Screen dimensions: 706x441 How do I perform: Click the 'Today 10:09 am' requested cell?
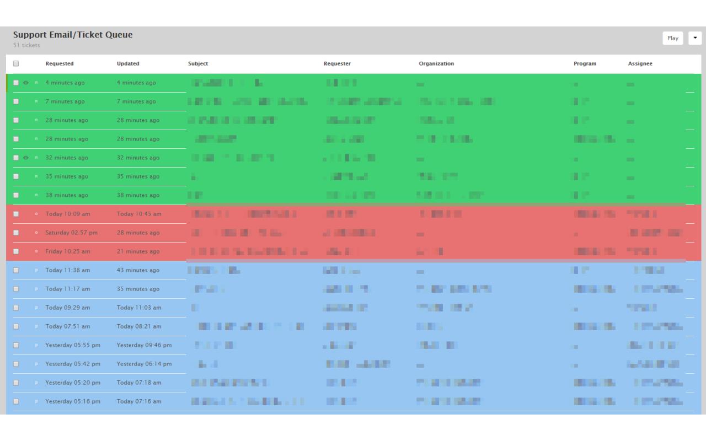[x=68, y=214]
